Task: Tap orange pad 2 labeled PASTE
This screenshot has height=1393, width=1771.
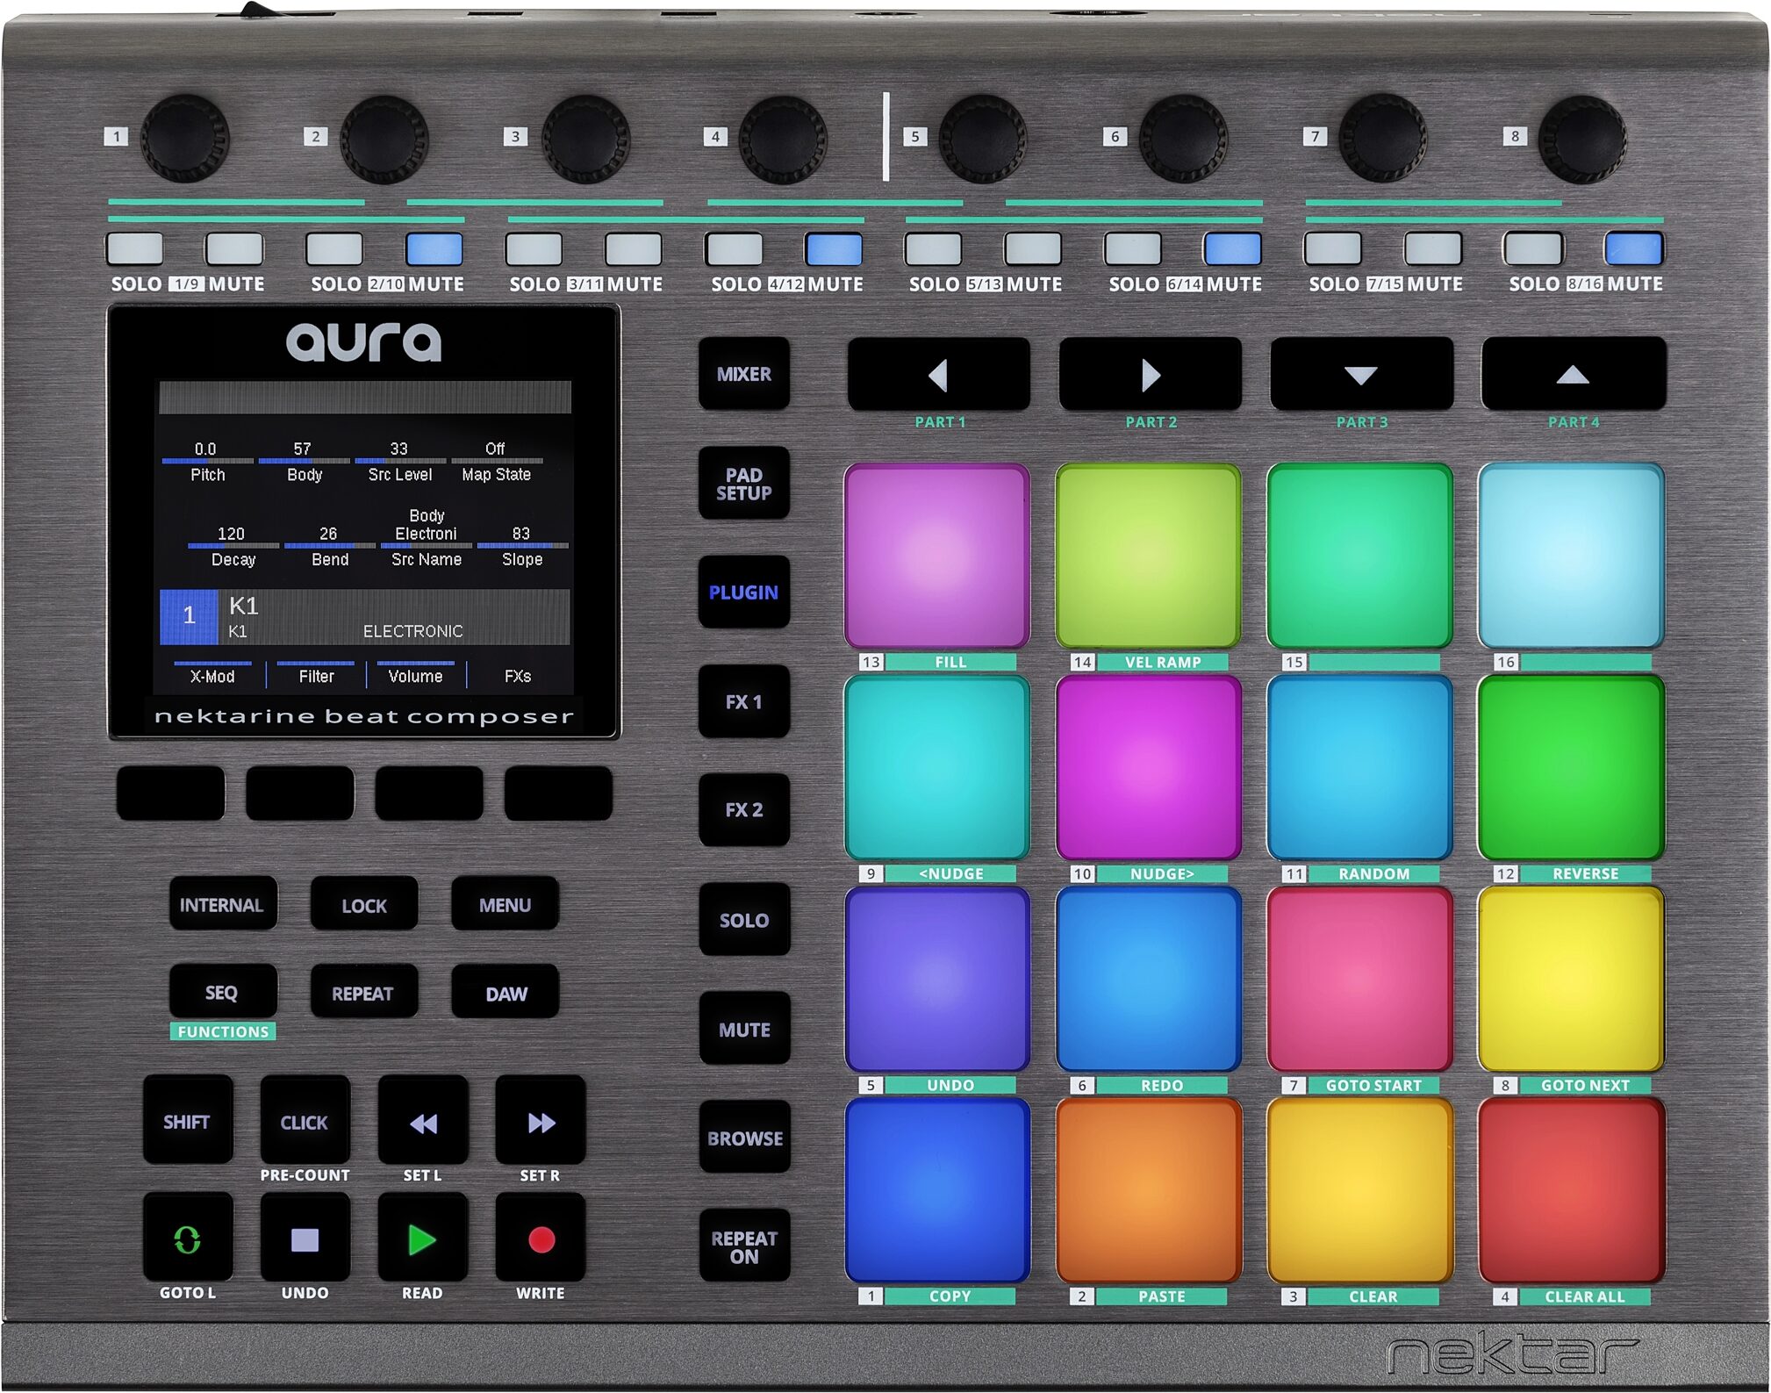Action: [1149, 1190]
